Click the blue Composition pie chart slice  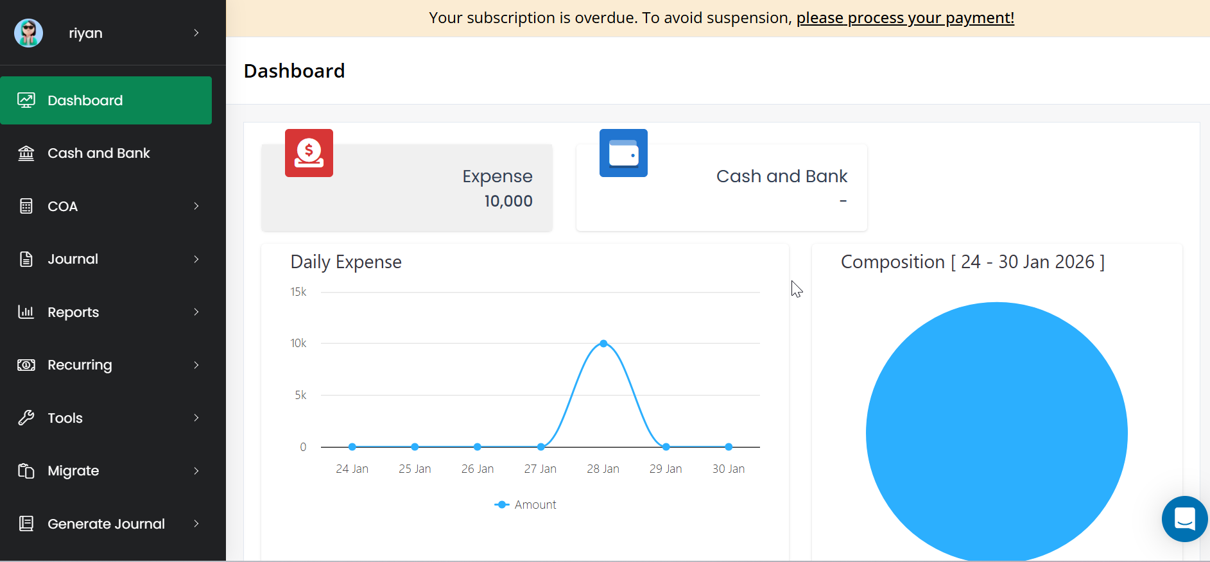pyautogui.click(x=996, y=432)
